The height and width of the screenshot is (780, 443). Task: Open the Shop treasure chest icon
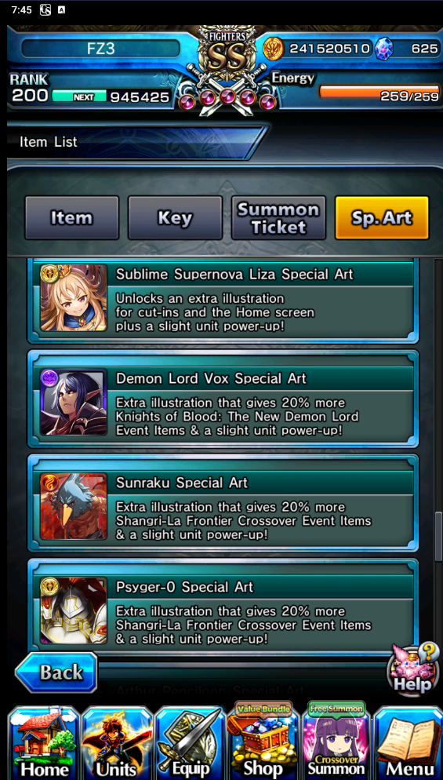click(x=263, y=742)
